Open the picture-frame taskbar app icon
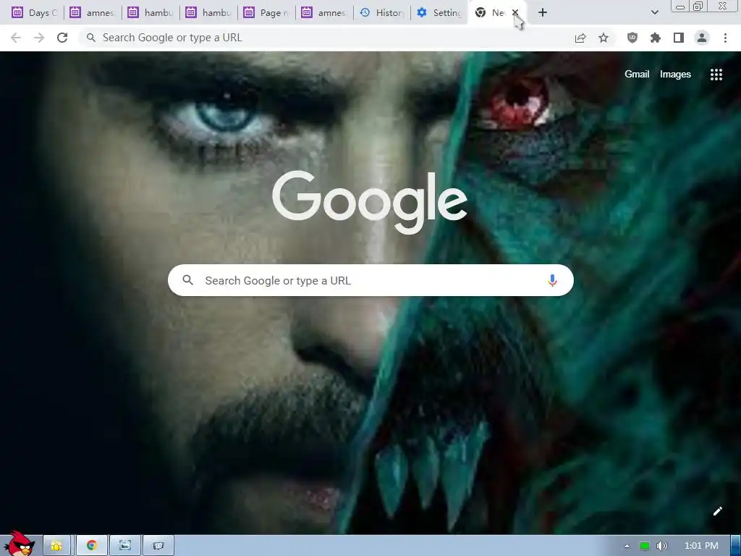 click(x=124, y=546)
